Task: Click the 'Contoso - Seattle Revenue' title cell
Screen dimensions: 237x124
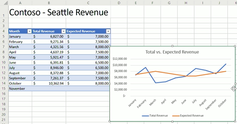Action: (x=58, y=13)
